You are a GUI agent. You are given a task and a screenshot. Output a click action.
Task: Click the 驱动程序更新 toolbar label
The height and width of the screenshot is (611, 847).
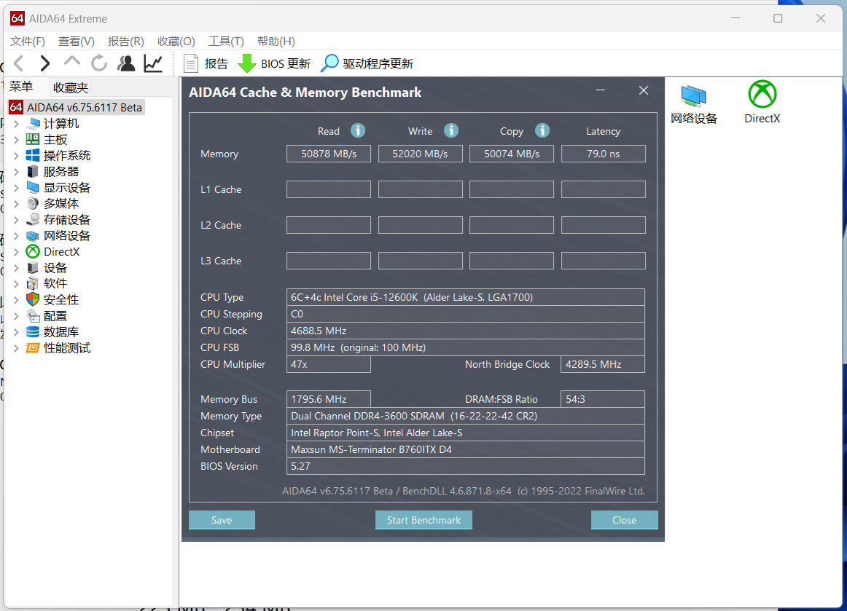click(378, 63)
